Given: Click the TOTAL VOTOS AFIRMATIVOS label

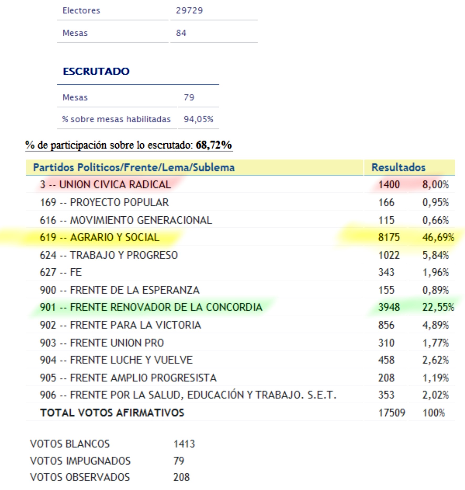Looking at the screenshot, I should [x=112, y=413].
